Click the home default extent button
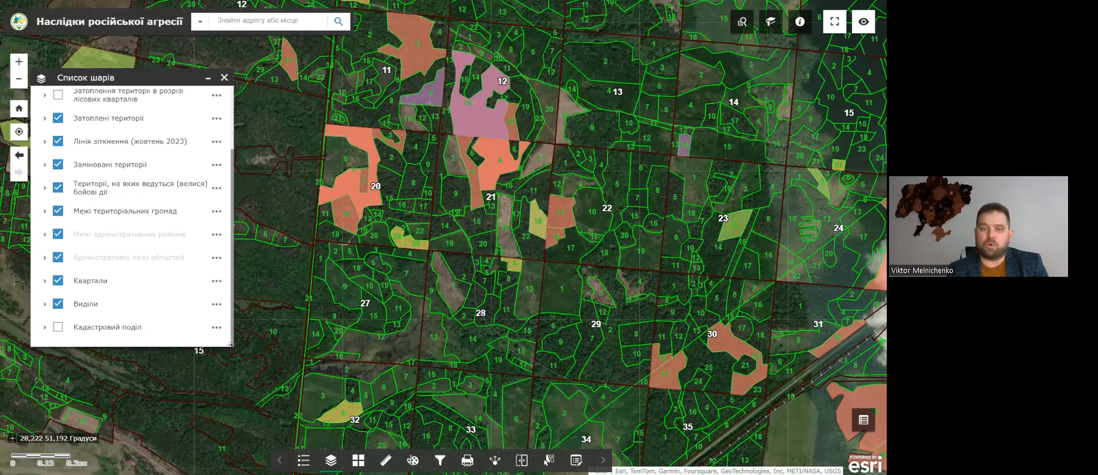Viewport: 1098px width, 475px height. point(19,109)
